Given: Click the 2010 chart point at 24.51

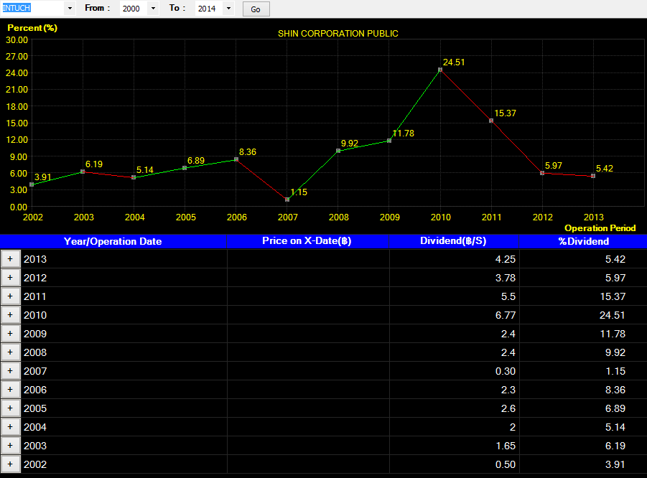Looking at the screenshot, I should 440,70.
